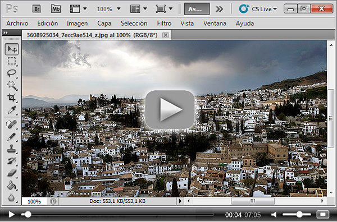
Task: Open the 100% zoom level dropdown arrow
Action: tap(119, 9)
